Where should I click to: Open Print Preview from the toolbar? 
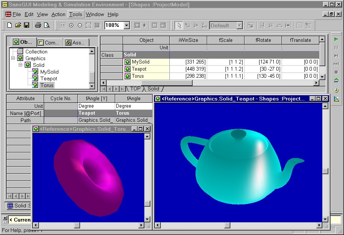[x=47, y=25]
